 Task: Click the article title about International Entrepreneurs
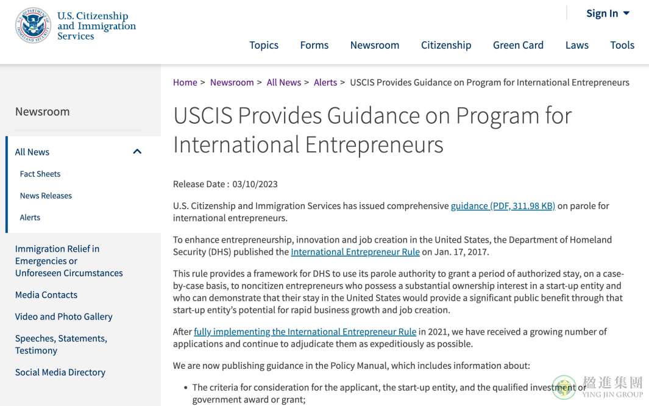372,129
